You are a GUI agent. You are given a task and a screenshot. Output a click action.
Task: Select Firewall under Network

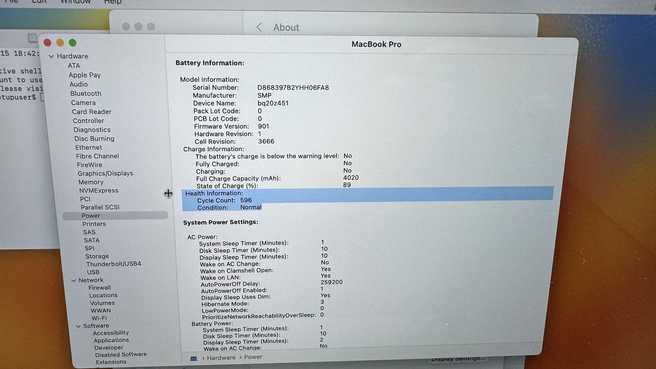pyautogui.click(x=99, y=288)
